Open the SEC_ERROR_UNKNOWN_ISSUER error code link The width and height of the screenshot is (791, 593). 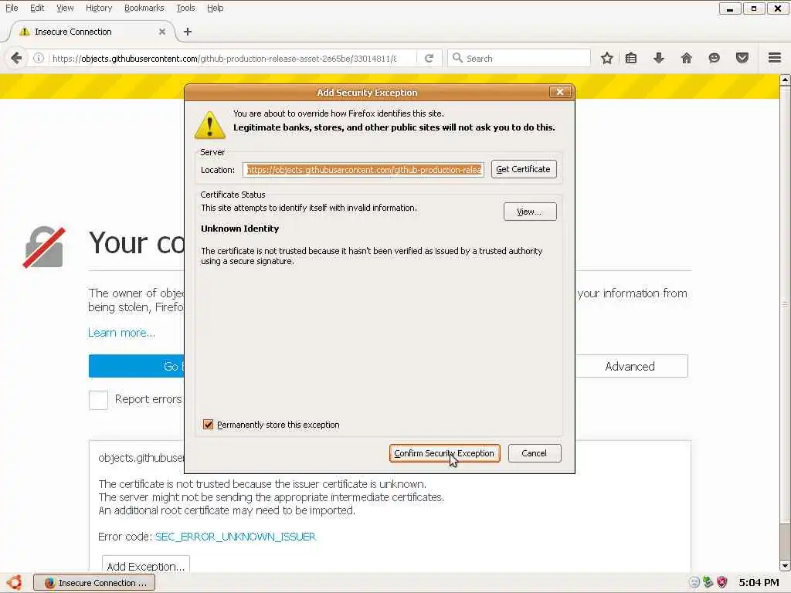point(236,537)
